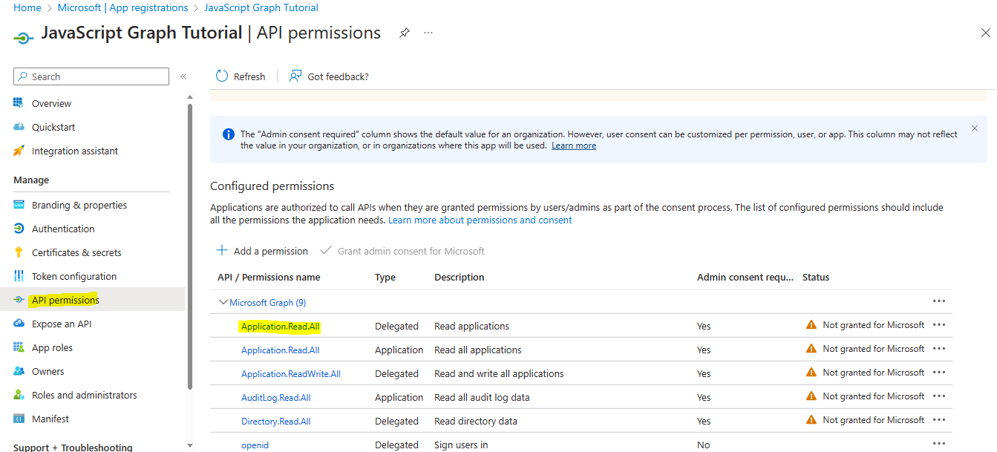Open the Overview page

pyautogui.click(x=51, y=103)
